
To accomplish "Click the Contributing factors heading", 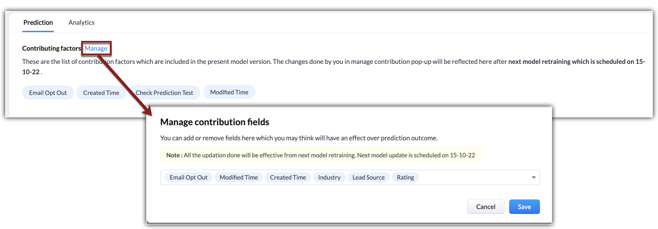I will pyautogui.click(x=52, y=48).
